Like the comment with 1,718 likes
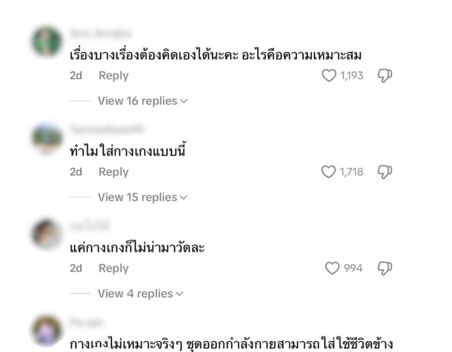The height and width of the screenshot is (352, 452). point(328,172)
